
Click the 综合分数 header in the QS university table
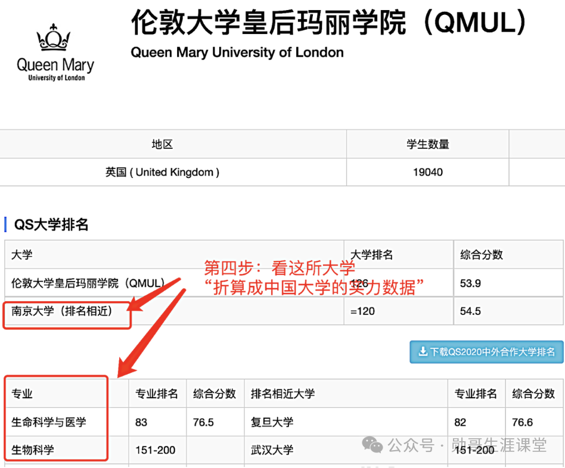pos(482,255)
